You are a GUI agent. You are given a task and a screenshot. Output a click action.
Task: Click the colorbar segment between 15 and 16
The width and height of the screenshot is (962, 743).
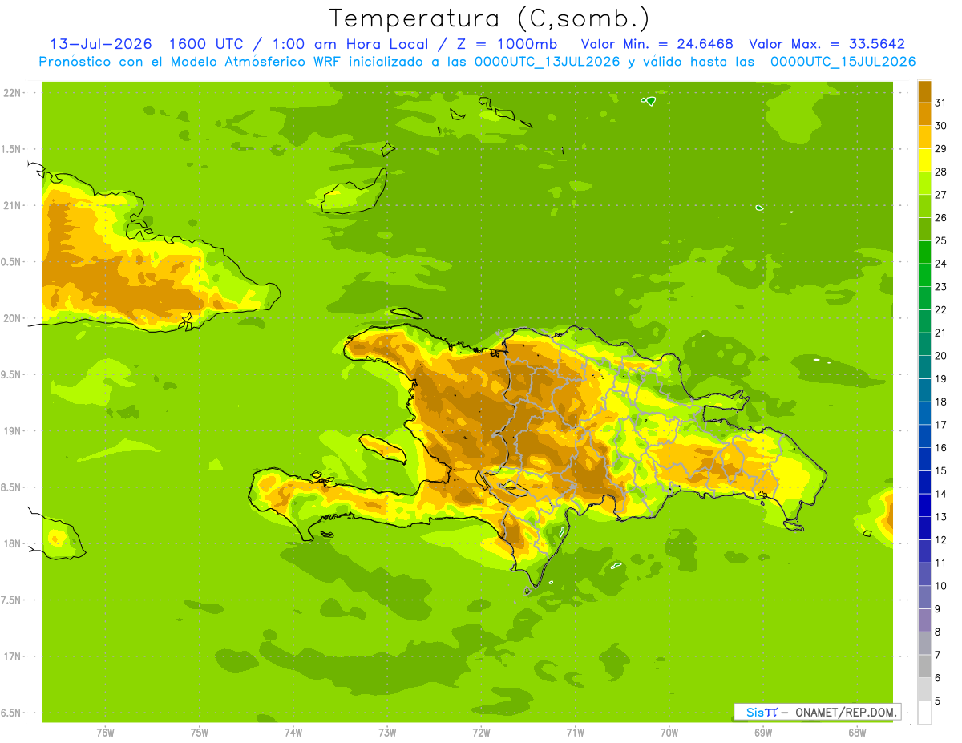(x=924, y=459)
